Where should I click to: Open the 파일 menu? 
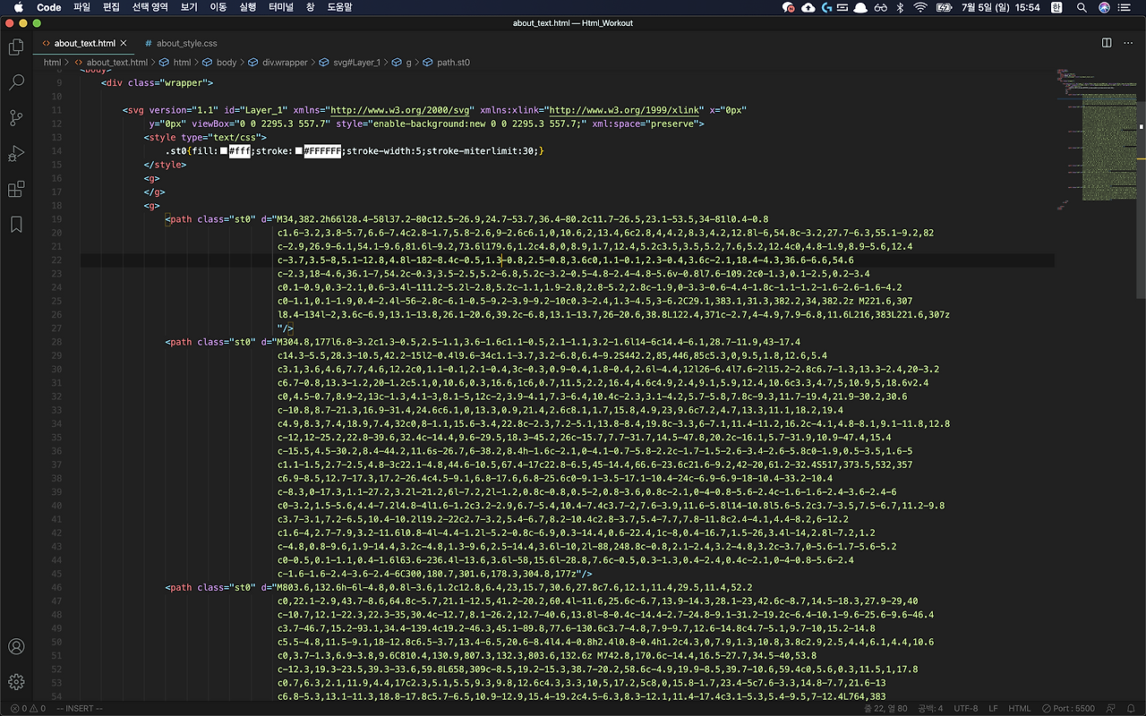pos(81,7)
